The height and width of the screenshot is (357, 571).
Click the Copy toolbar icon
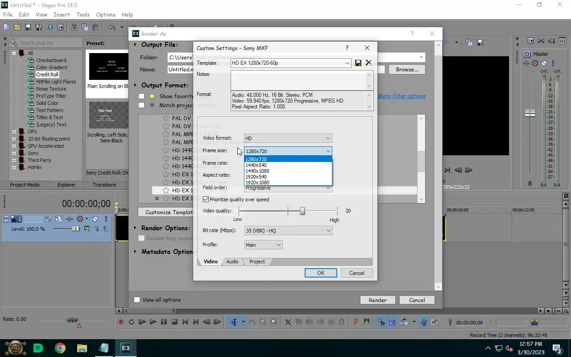point(85,27)
